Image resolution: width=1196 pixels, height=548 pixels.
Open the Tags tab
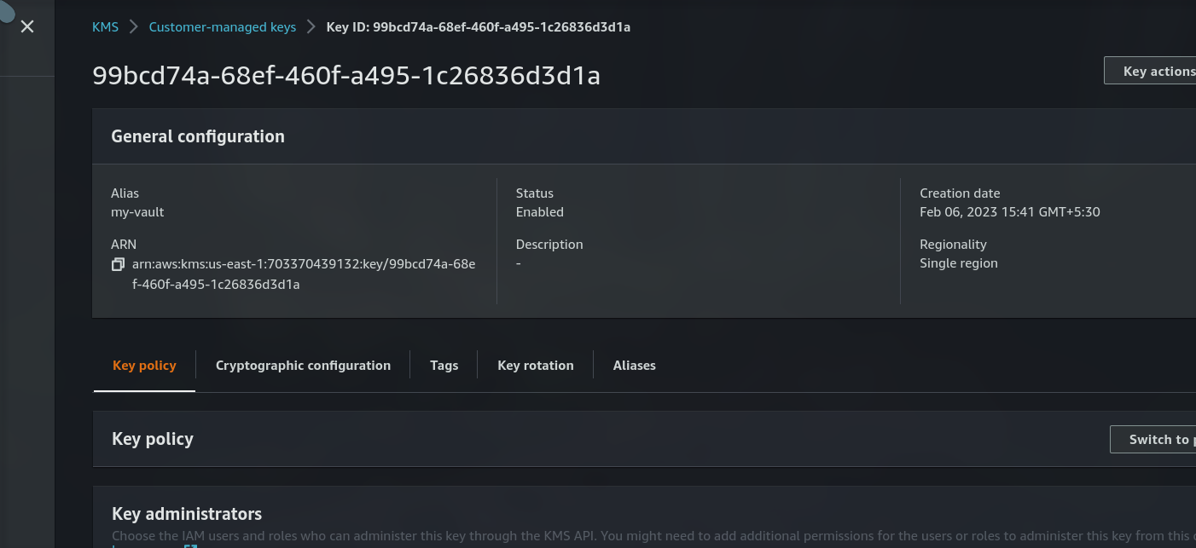444,366
